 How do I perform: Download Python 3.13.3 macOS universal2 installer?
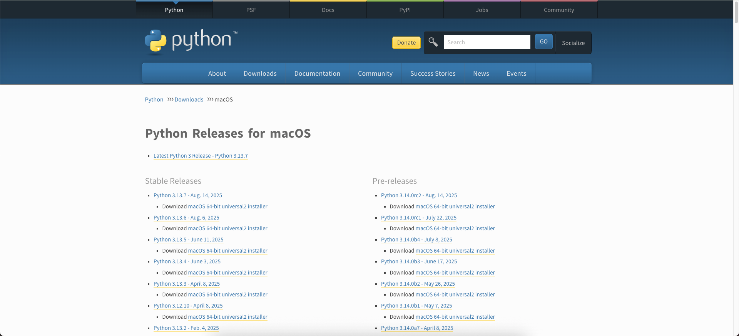(228, 294)
